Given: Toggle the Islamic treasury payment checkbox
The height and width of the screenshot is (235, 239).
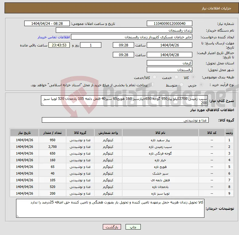Looking at the screenshot, I should (x=152, y=84).
